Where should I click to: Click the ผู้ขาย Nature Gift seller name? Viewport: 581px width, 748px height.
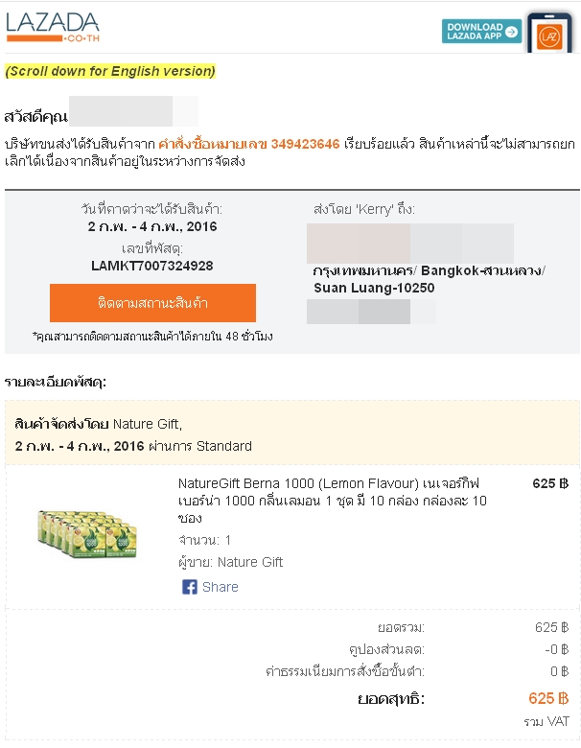pos(231,562)
